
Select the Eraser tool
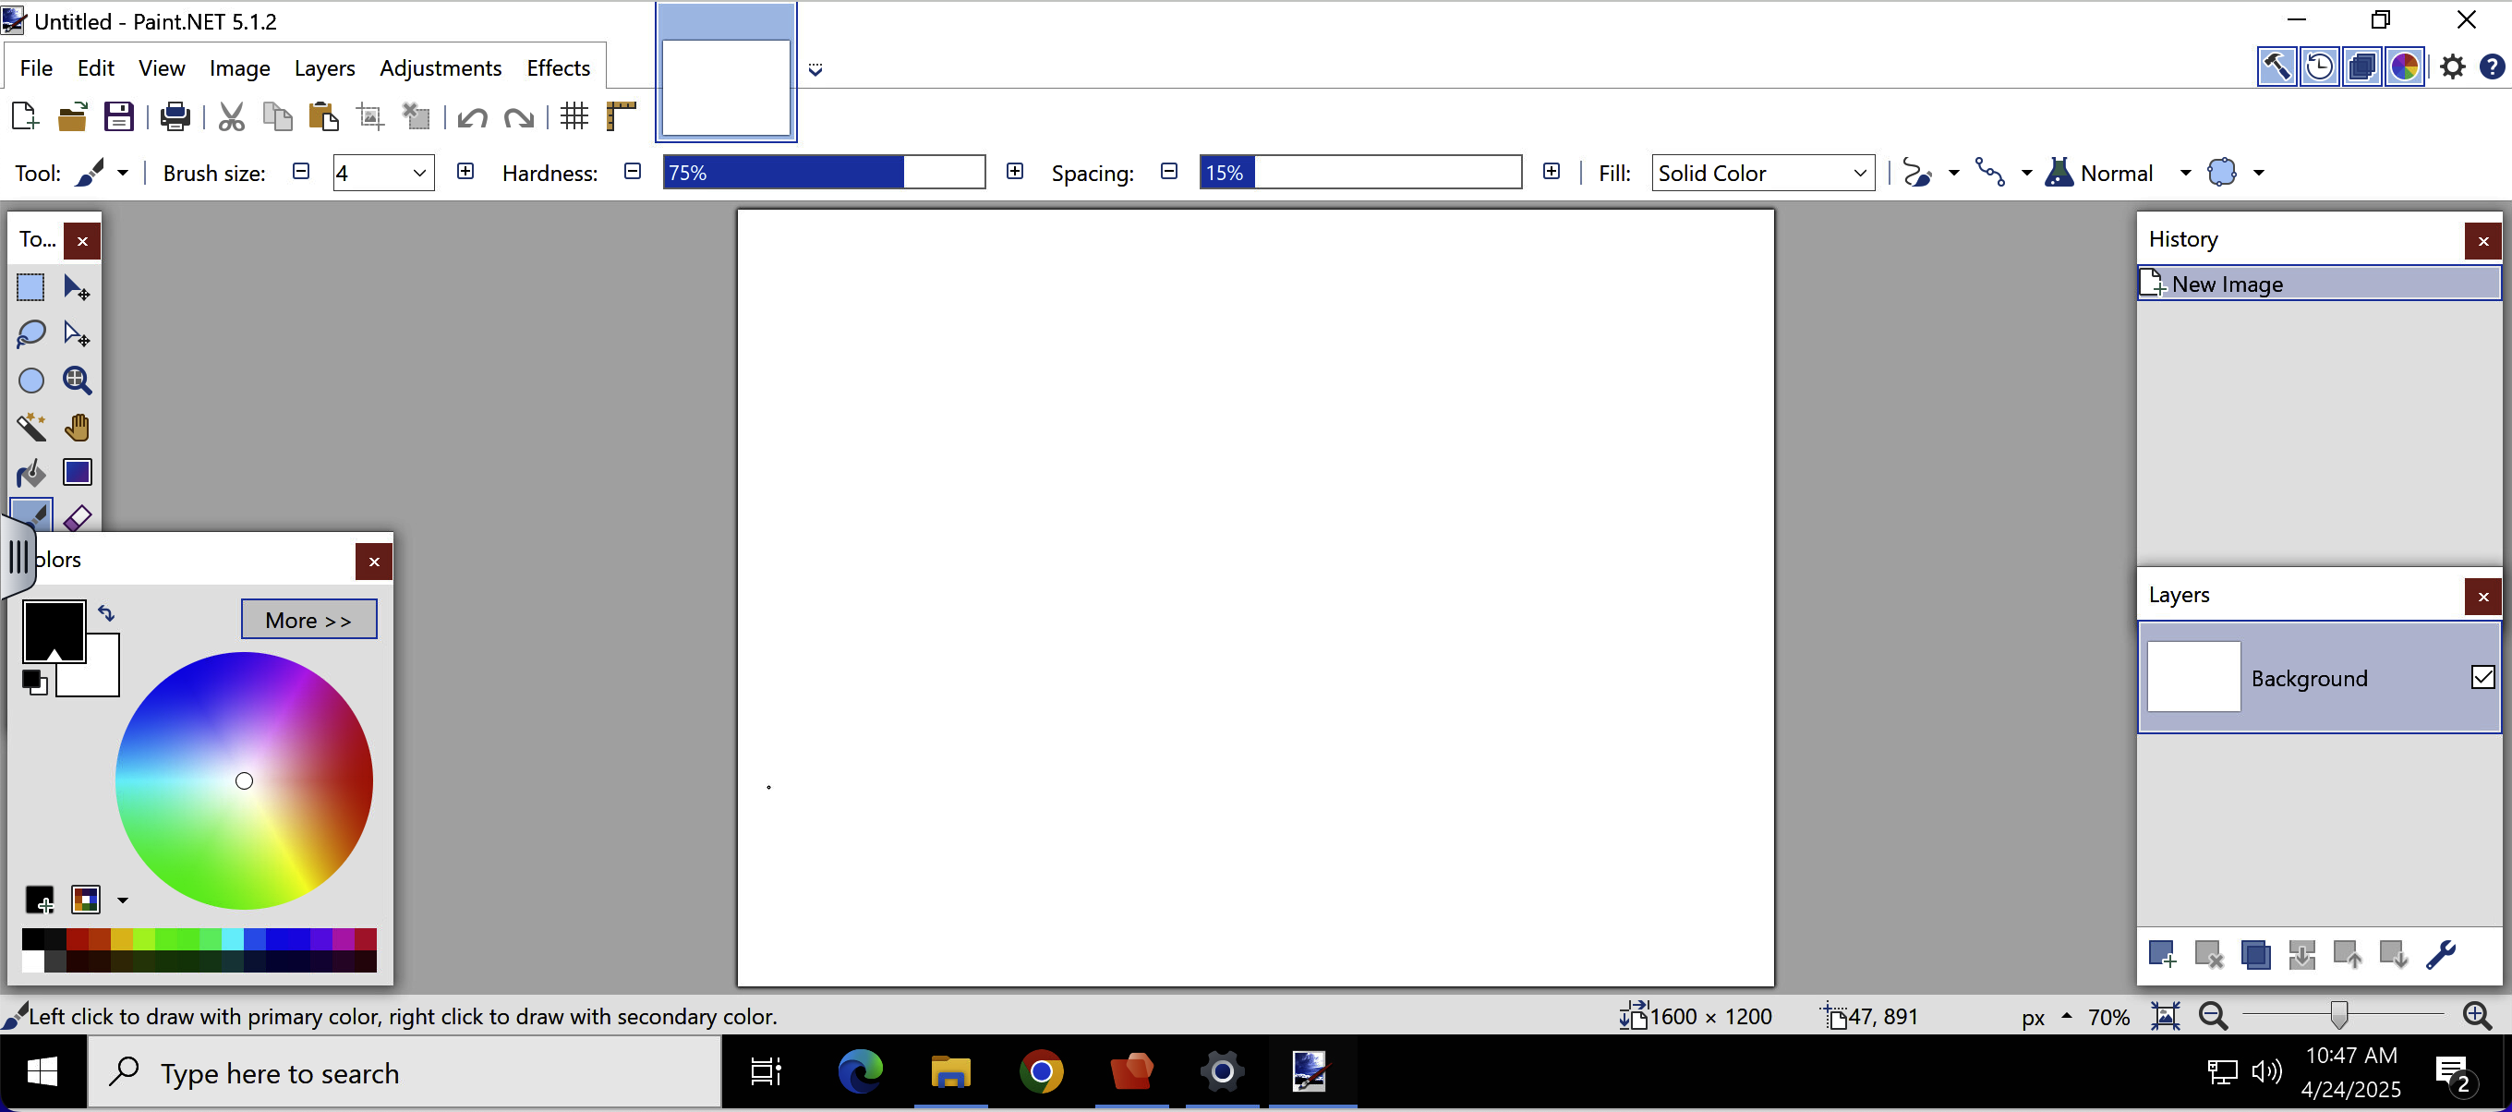click(77, 518)
